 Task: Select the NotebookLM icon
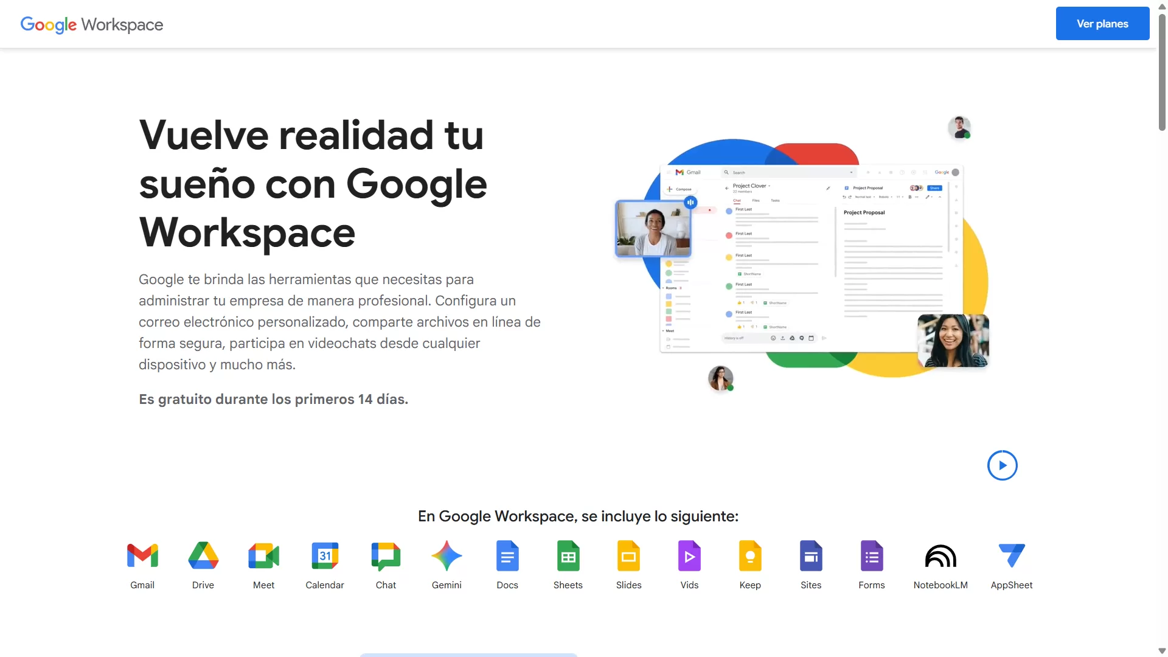[x=940, y=555]
